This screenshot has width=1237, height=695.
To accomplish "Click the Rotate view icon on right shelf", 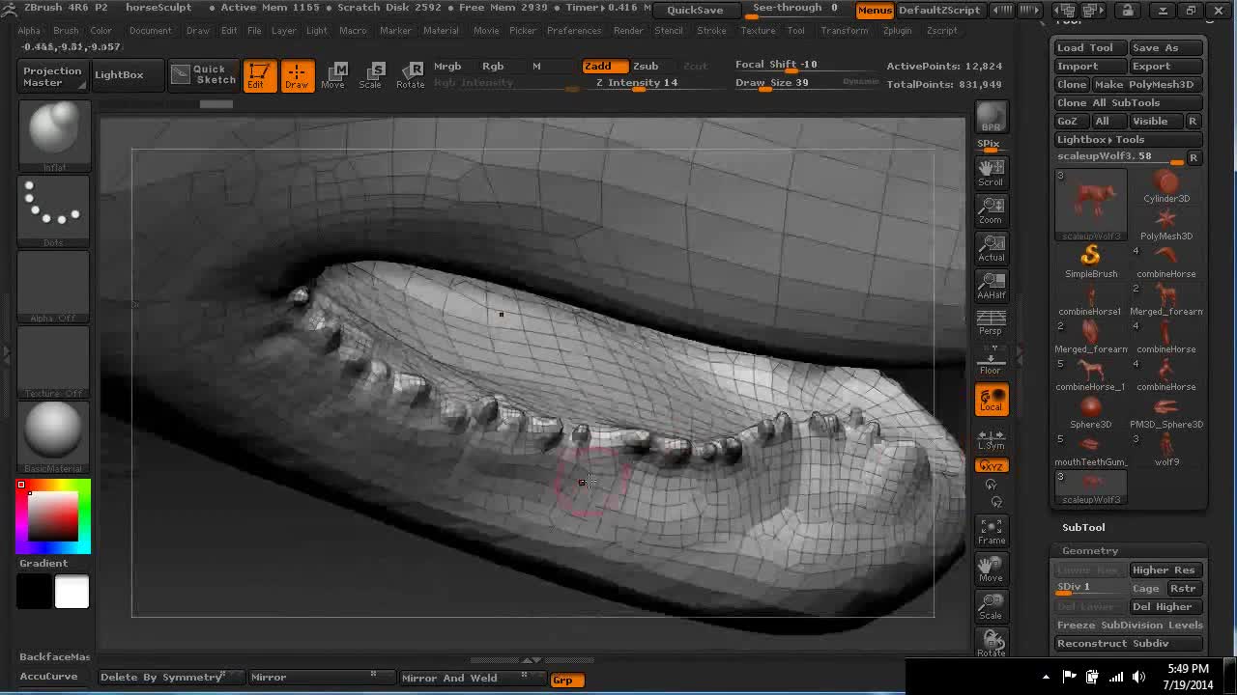I will click(991, 643).
